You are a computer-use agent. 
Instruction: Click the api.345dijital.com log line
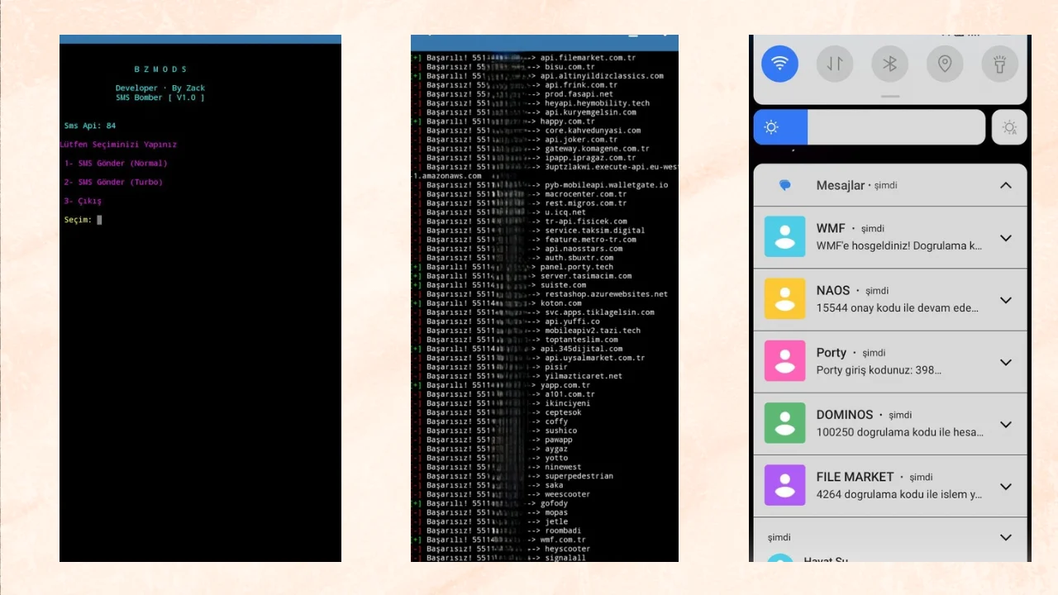(517, 349)
